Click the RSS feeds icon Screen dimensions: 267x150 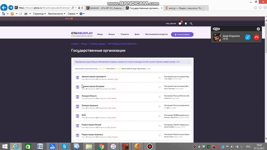coord(12,14)
